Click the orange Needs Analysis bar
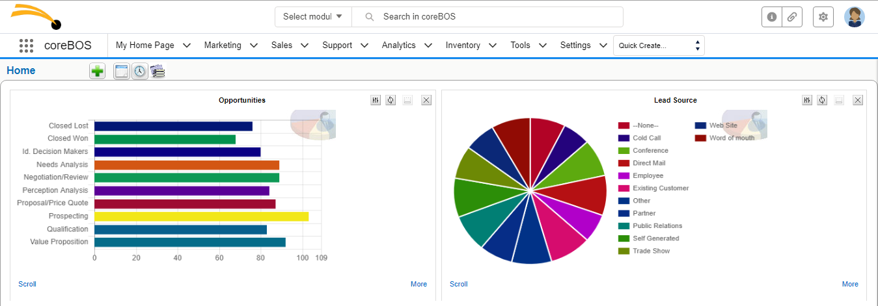The height and width of the screenshot is (306, 878). (x=187, y=165)
